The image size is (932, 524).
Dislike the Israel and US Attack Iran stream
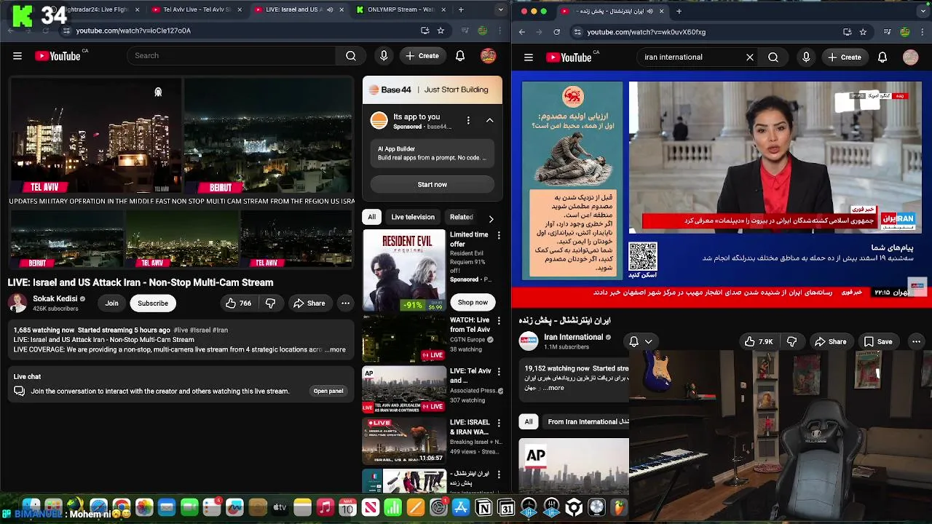(270, 303)
